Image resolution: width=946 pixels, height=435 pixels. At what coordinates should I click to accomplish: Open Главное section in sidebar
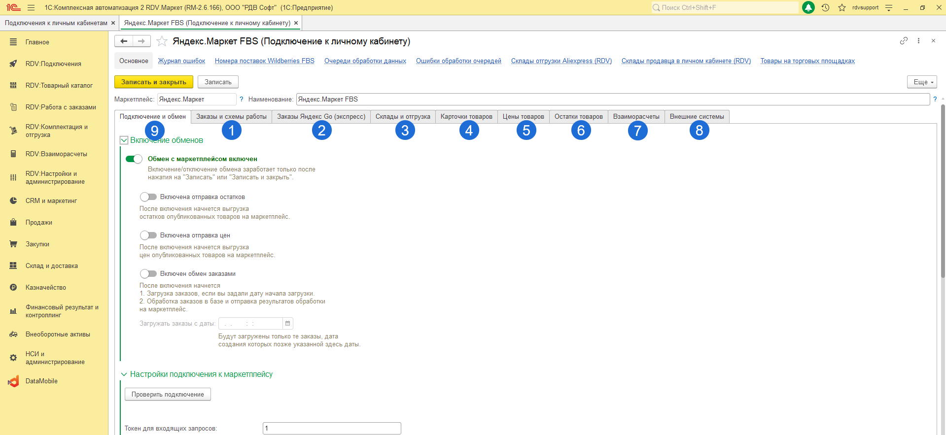tap(54, 42)
